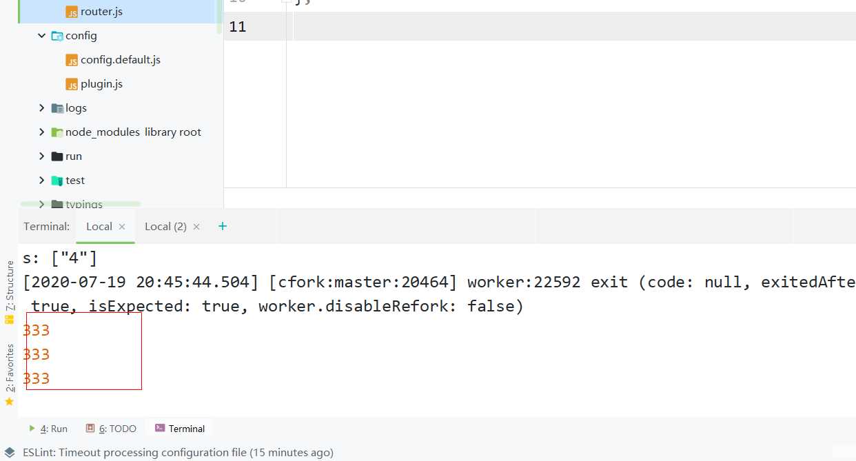Close the Local terminal tab

coord(122,227)
